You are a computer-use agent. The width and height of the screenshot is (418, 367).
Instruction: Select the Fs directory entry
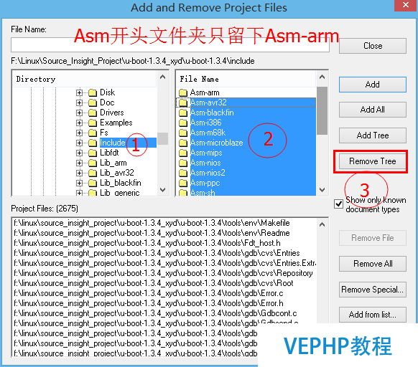[104, 133]
